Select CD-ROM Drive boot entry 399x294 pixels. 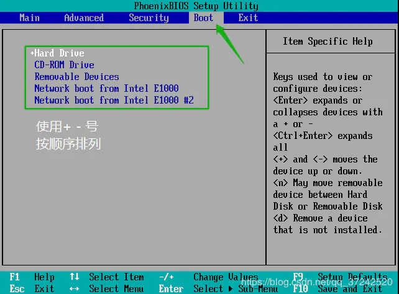(64, 65)
